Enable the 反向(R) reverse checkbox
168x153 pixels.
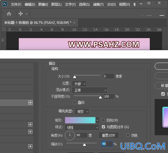pyautogui.click(x=103, y=120)
